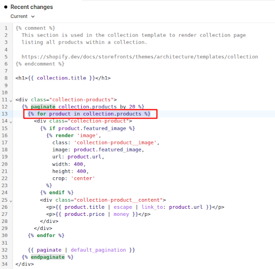Click line number 34 in gutter
275x269 pixels.
click(5, 264)
